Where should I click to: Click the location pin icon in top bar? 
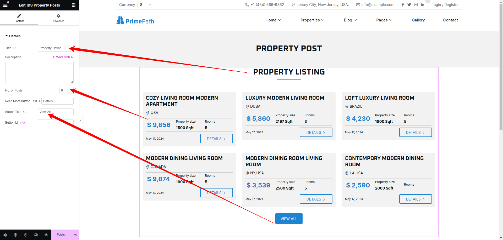point(293,5)
